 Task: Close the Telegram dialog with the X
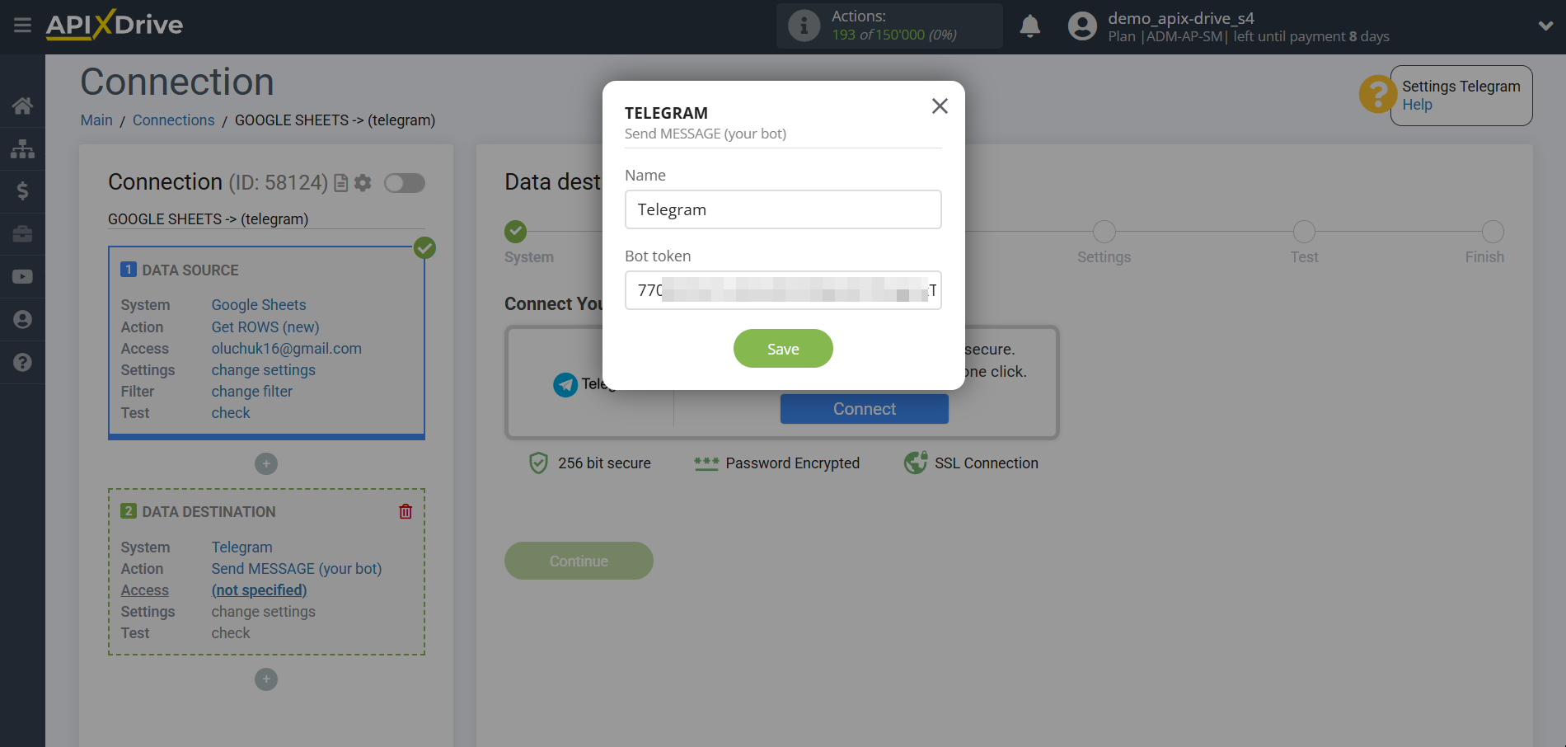pyautogui.click(x=940, y=106)
